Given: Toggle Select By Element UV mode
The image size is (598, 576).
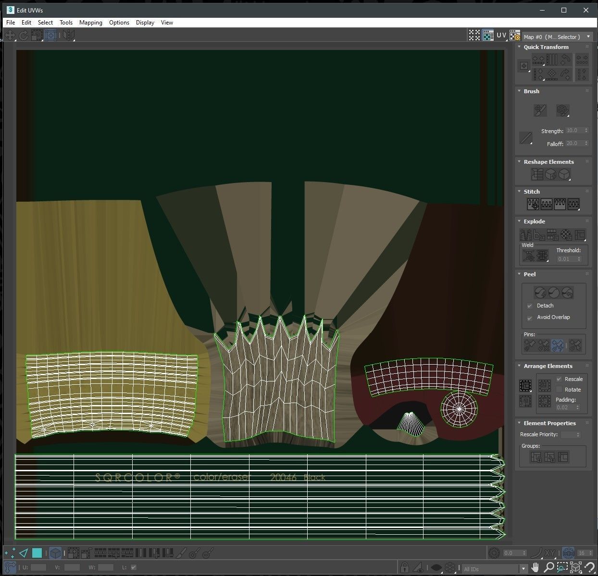Looking at the screenshot, I should [x=55, y=553].
